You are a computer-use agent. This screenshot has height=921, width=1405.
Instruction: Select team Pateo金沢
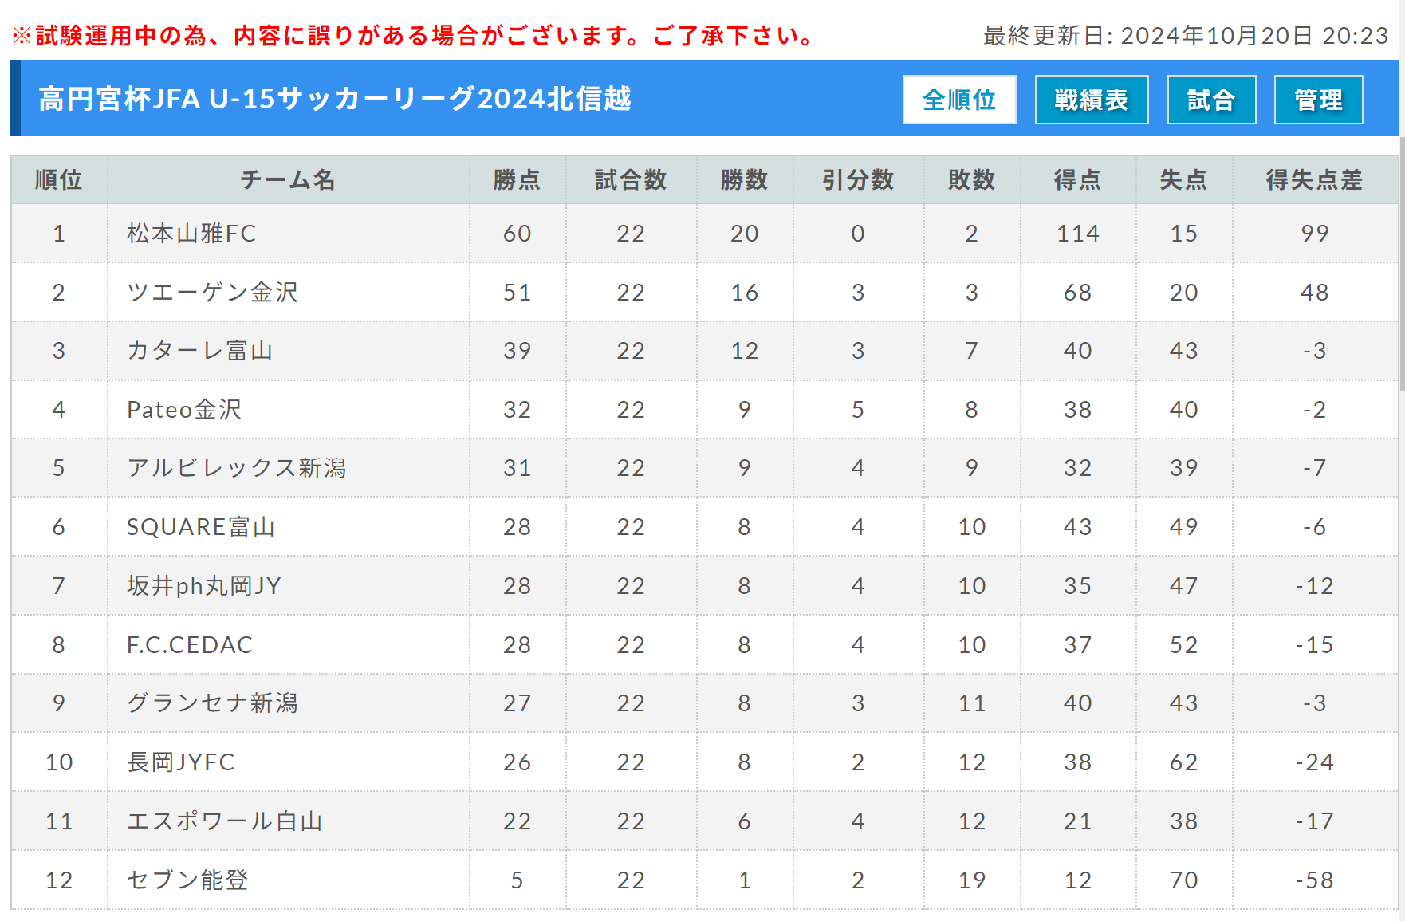(x=184, y=410)
